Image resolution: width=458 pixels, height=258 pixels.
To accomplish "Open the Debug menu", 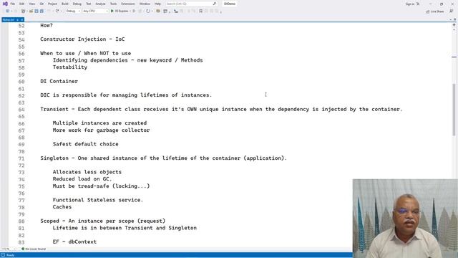I will pos(77,4).
